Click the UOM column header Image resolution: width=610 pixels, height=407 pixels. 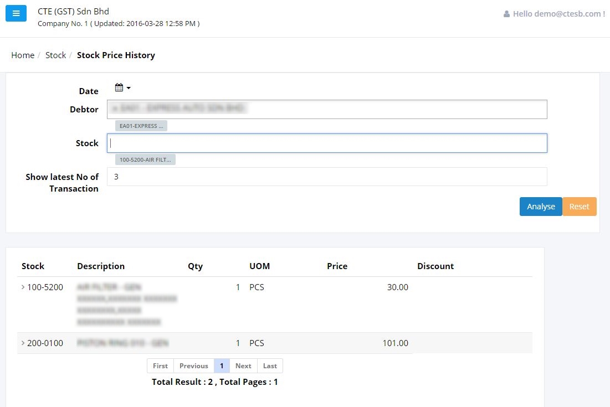click(x=259, y=266)
